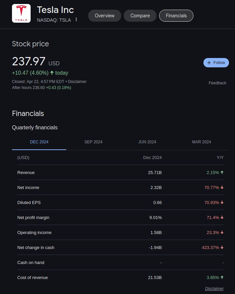The width and height of the screenshot is (235, 294).
Task: Click the Tesla logo icon
Action: 21,13
